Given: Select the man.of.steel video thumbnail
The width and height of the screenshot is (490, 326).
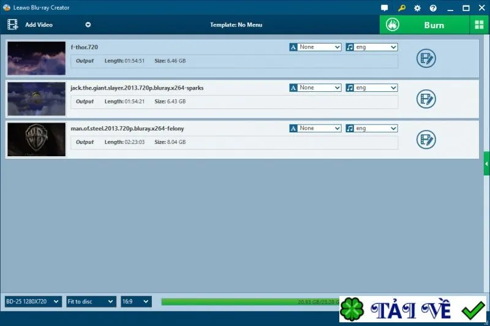Looking at the screenshot, I should click(37, 139).
